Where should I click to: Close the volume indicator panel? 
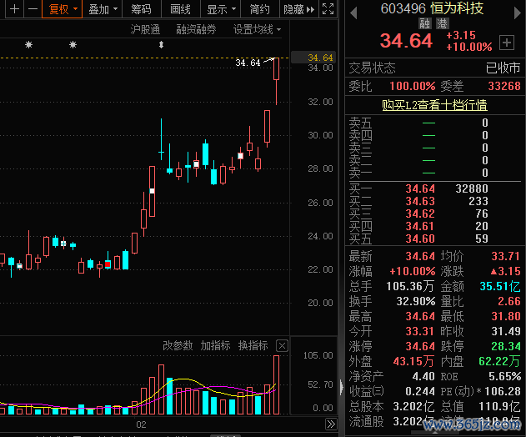tap(282, 346)
